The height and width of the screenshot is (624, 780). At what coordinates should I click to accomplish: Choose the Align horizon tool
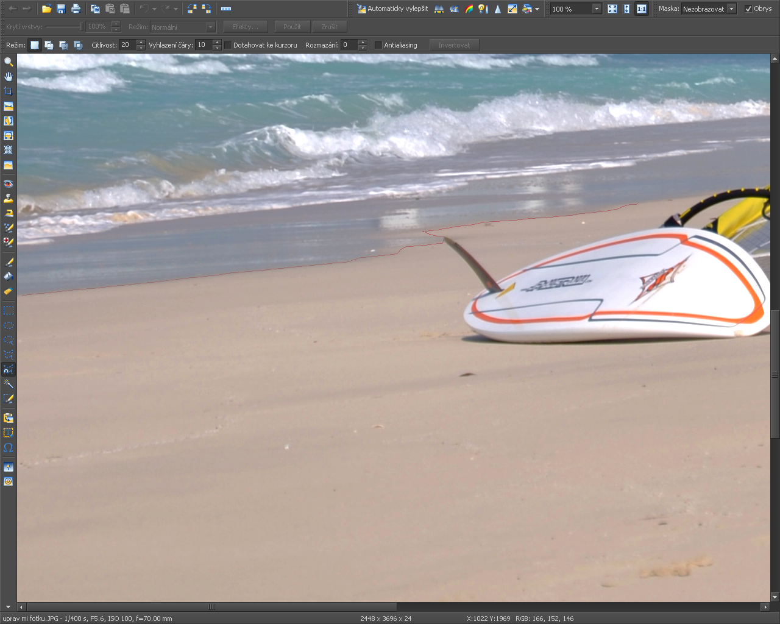(x=9, y=106)
